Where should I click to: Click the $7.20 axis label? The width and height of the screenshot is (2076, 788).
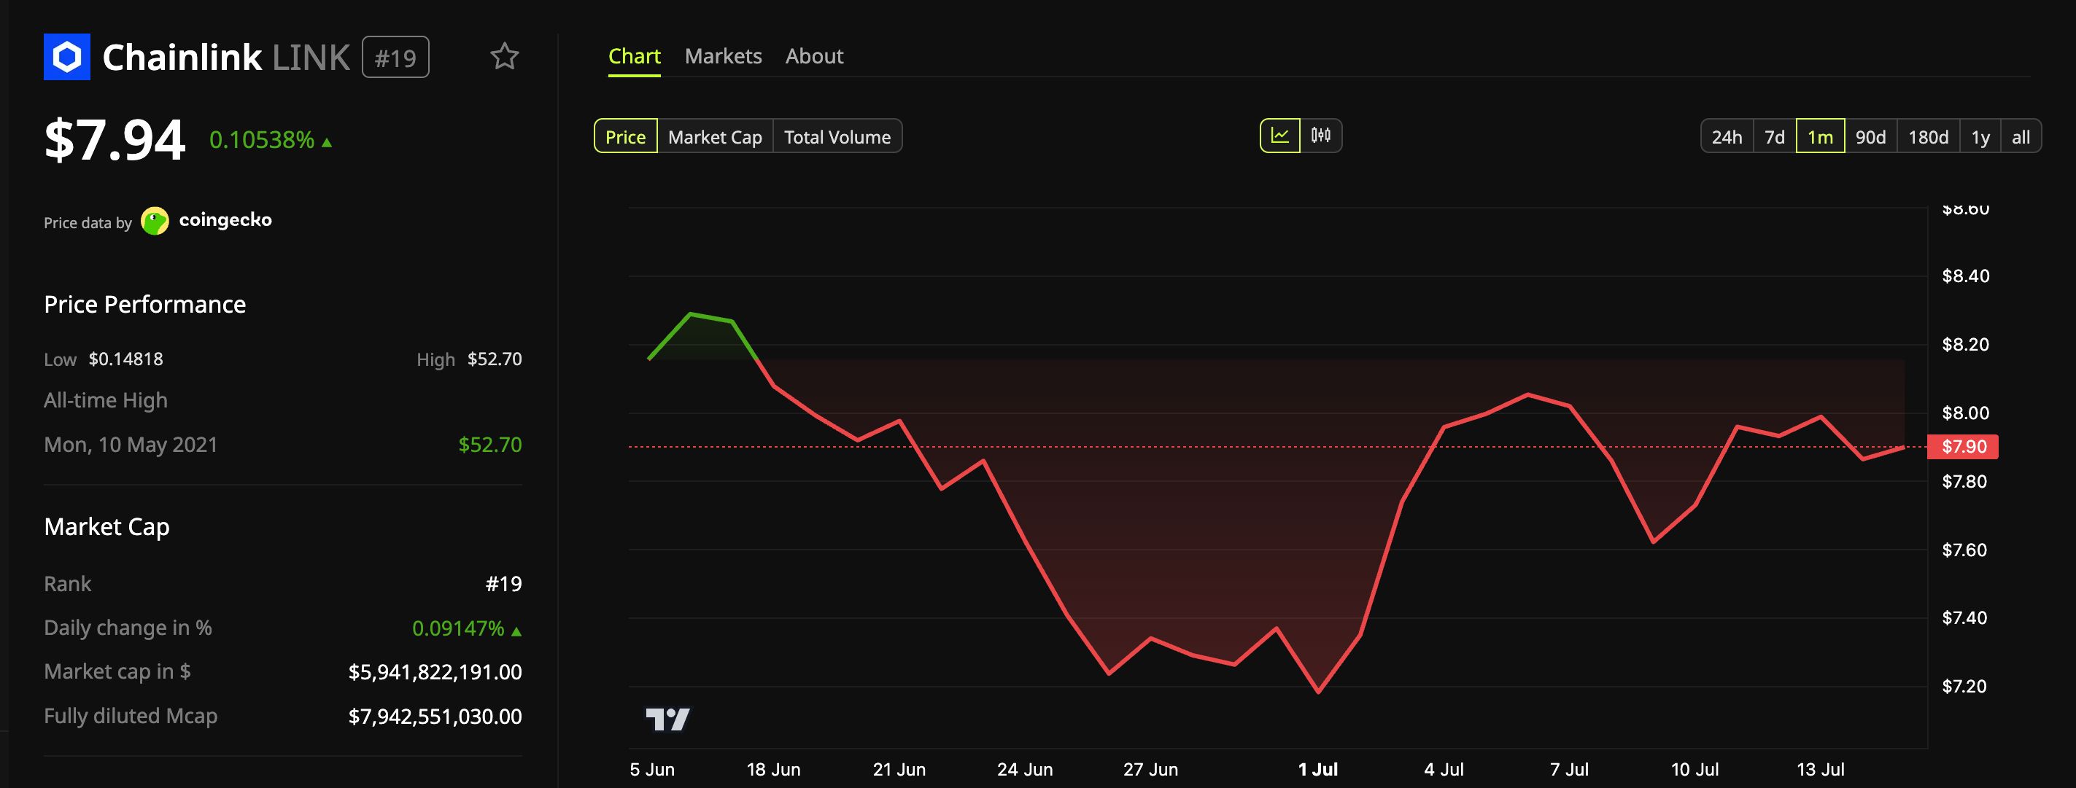[1964, 687]
